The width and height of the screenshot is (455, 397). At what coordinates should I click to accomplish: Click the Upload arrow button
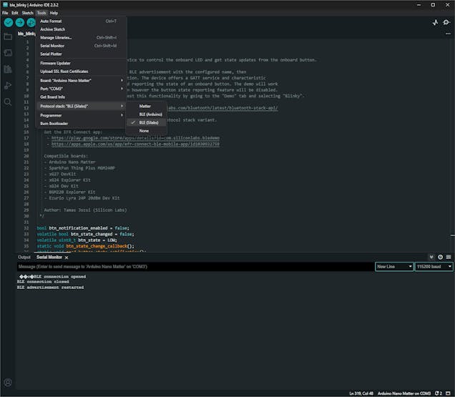pyautogui.click(x=20, y=22)
